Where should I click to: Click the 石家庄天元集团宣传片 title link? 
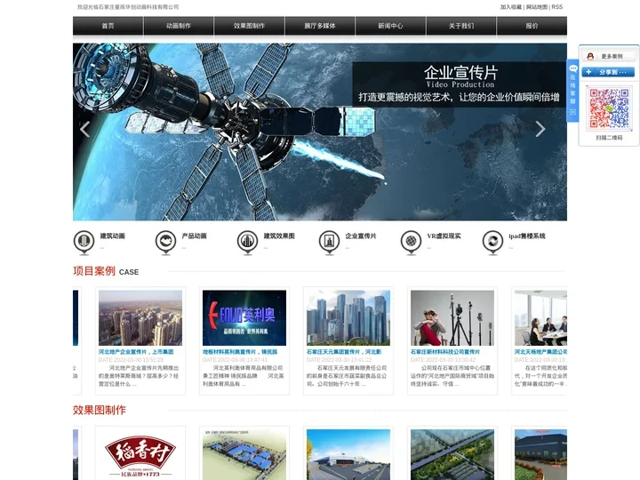(x=344, y=352)
